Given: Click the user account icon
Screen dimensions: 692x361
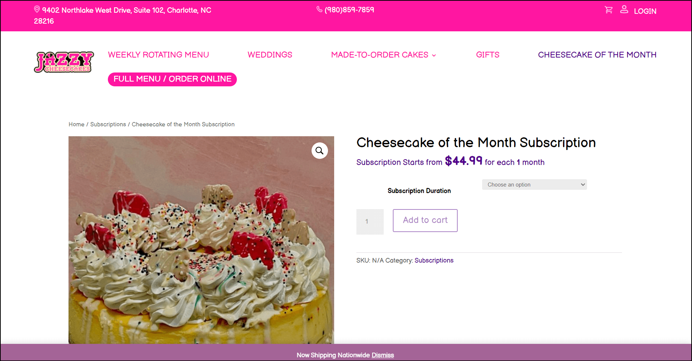Looking at the screenshot, I should coord(624,10).
